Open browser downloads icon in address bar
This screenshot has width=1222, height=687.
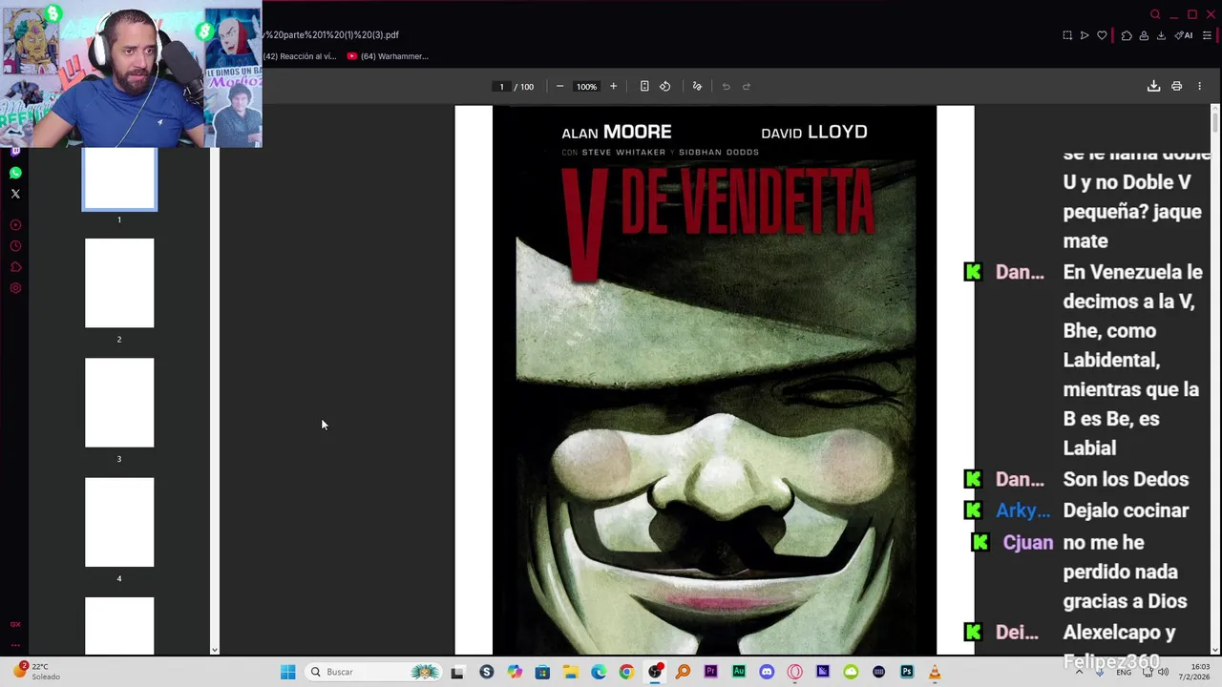point(1161,35)
